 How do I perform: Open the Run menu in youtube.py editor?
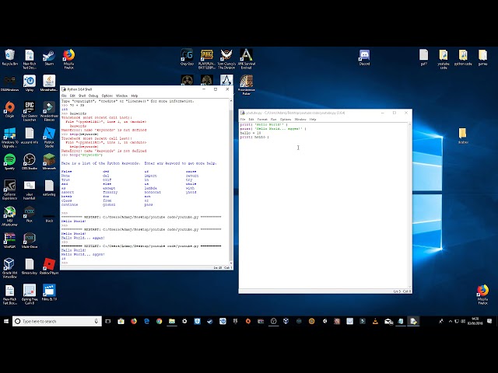click(273, 120)
